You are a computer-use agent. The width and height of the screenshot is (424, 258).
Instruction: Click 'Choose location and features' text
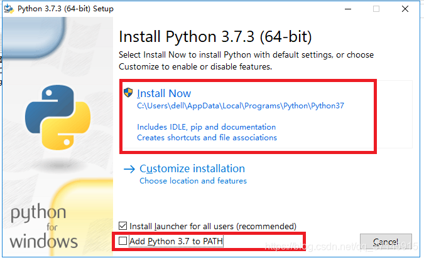click(x=193, y=181)
